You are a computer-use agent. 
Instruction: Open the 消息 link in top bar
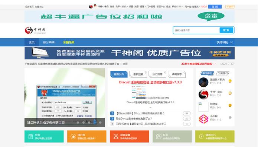point(136,7)
